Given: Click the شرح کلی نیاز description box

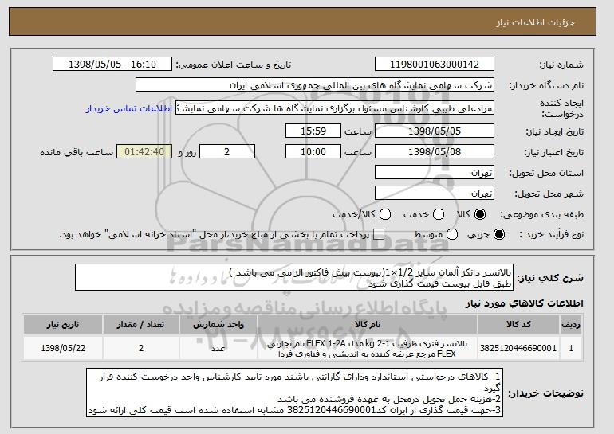Looking at the screenshot, I should [x=294, y=278].
